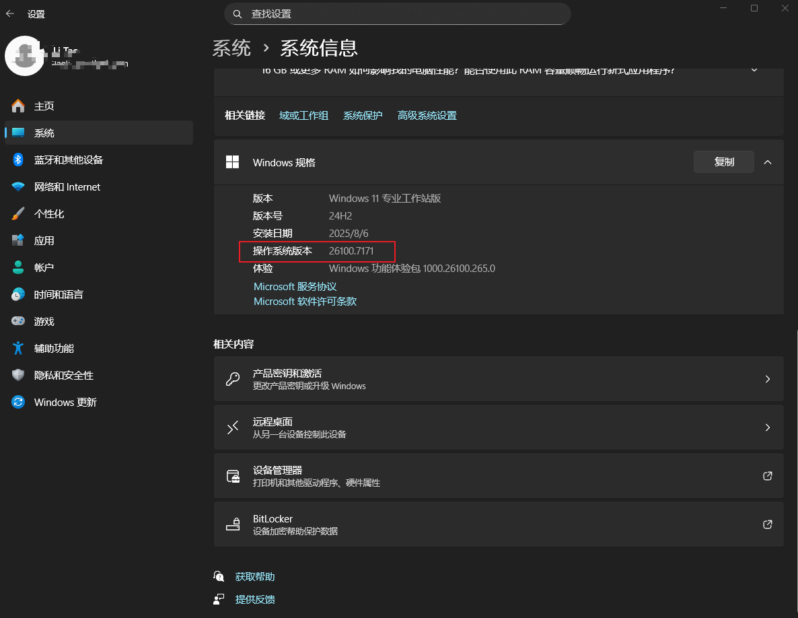Select the 游戏 controller icon
798x618 pixels.
[x=17, y=321]
